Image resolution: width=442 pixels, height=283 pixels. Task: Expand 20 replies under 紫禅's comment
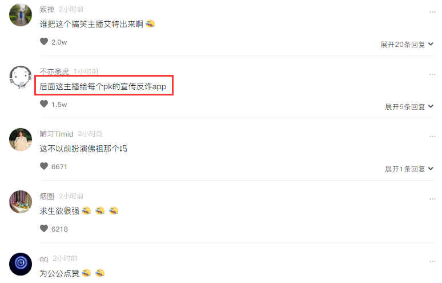pyautogui.click(x=407, y=44)
